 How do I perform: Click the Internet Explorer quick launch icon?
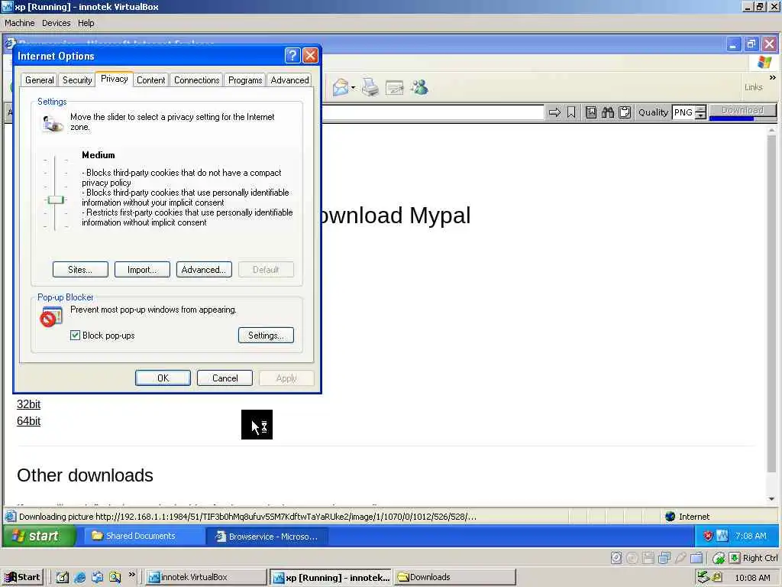tap(79, 577)
